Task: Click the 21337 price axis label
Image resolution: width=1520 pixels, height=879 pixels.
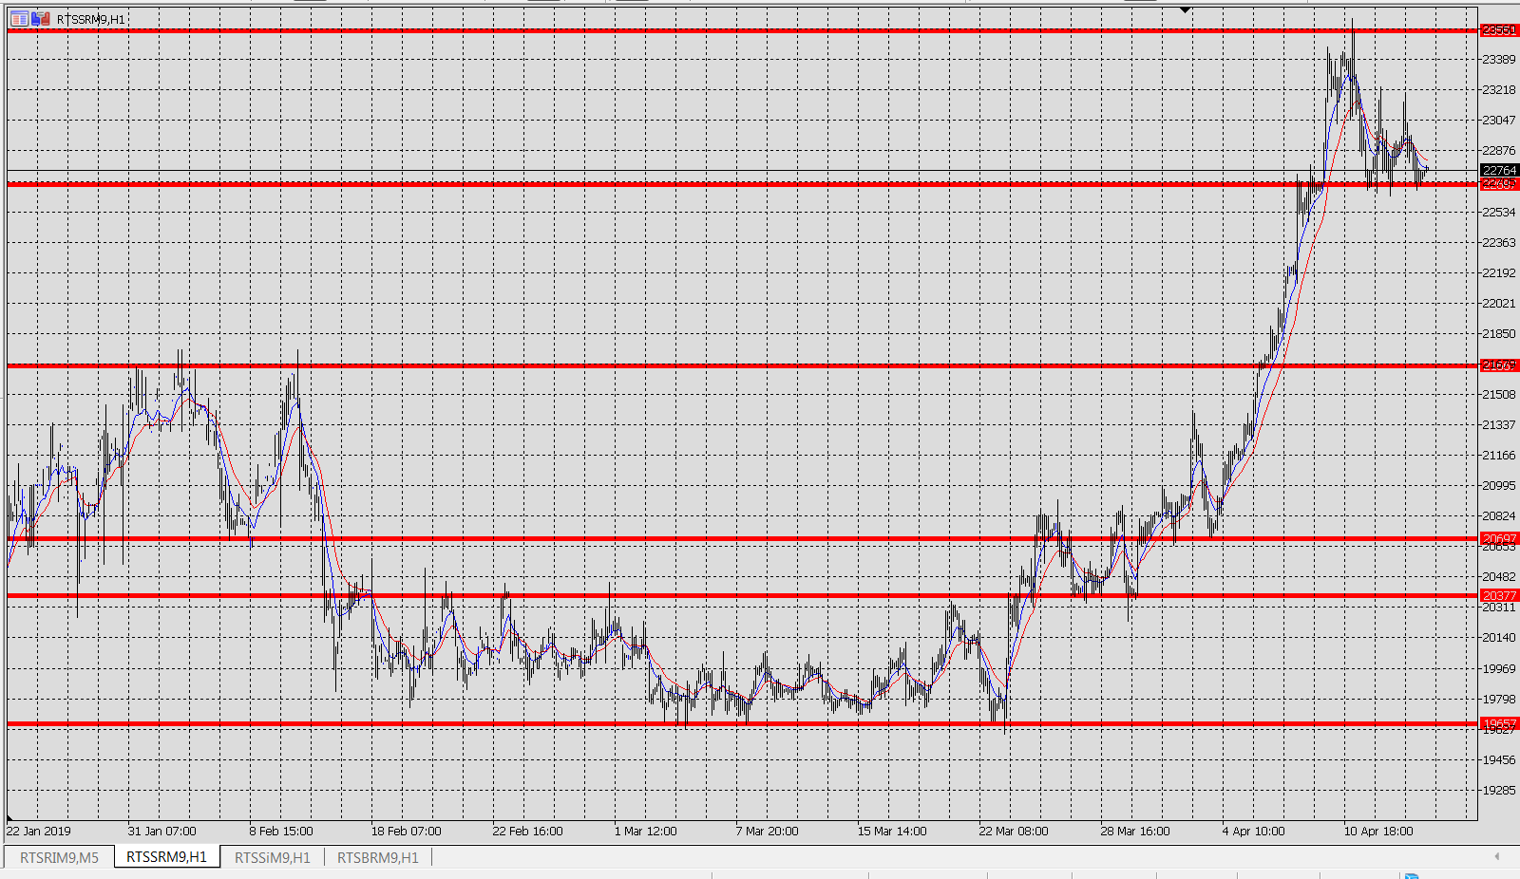Action: tap(1499, 425)
